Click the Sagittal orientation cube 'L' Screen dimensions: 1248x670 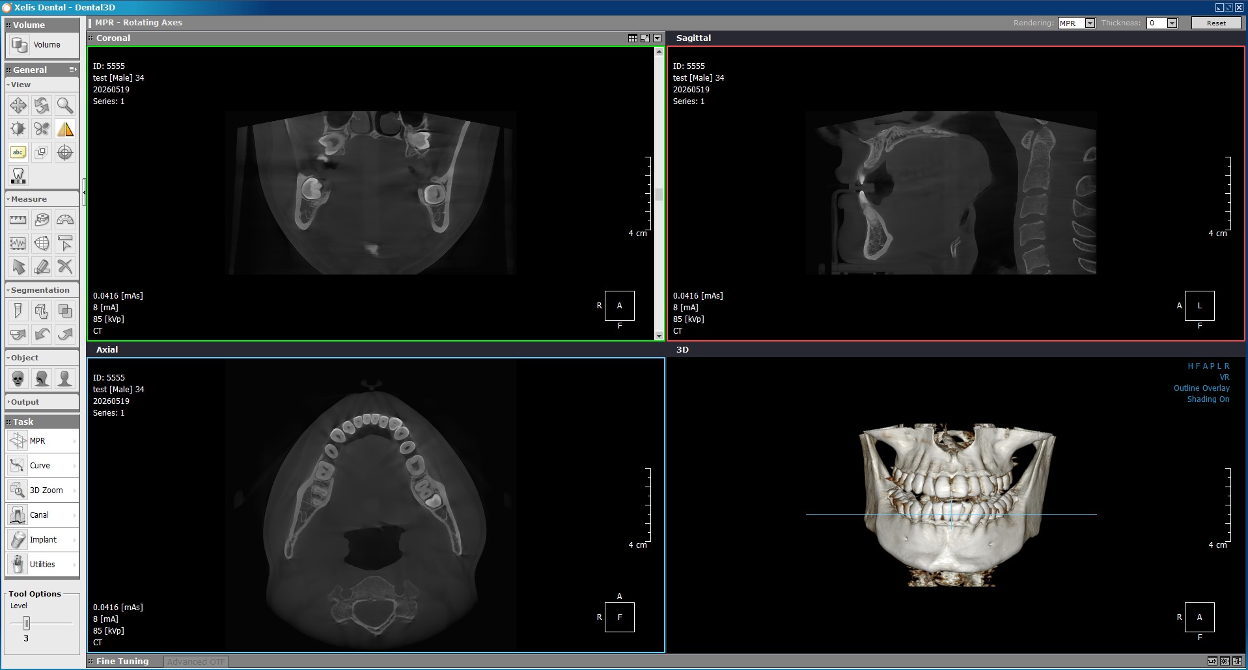coord(1199,306)
